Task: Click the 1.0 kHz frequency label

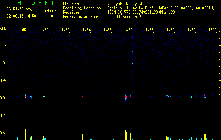Action: pos(3,63)
